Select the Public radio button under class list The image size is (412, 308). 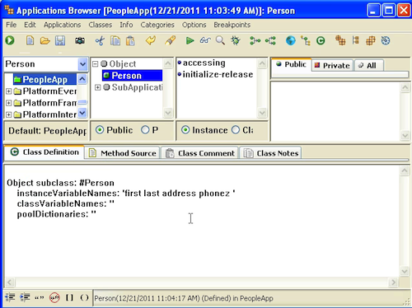(x=100, y=130)
